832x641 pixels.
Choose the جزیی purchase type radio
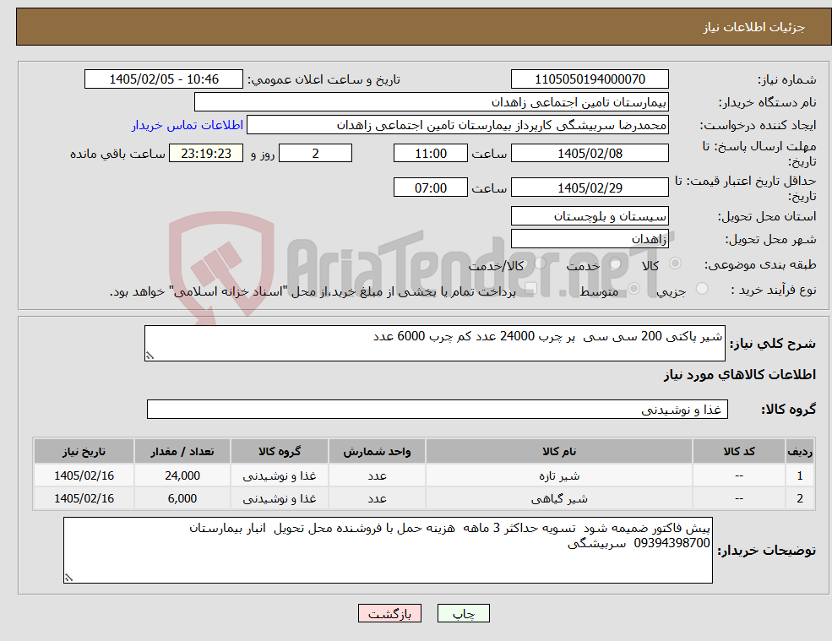pyautogui.click(x=701, y=289)
